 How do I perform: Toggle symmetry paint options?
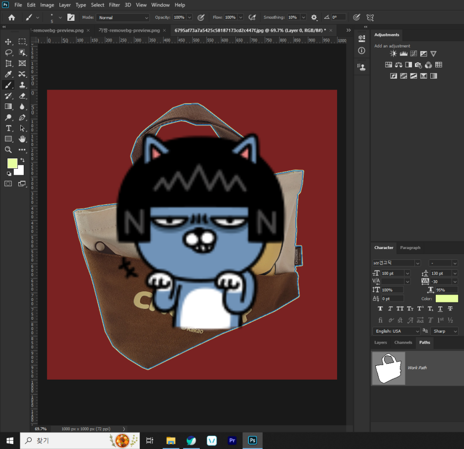(x=370, y=17)
